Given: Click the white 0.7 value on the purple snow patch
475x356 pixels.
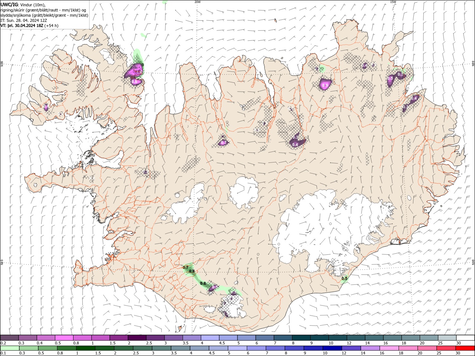Looking at the screenshot, I should [223, 143].
